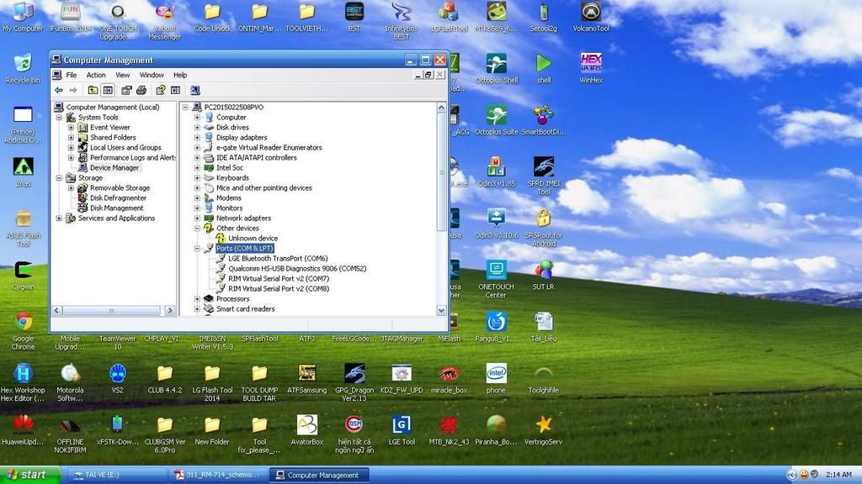Click the Print toolbar icon
This screenshot has width=862, height=484.
(141, 90)
